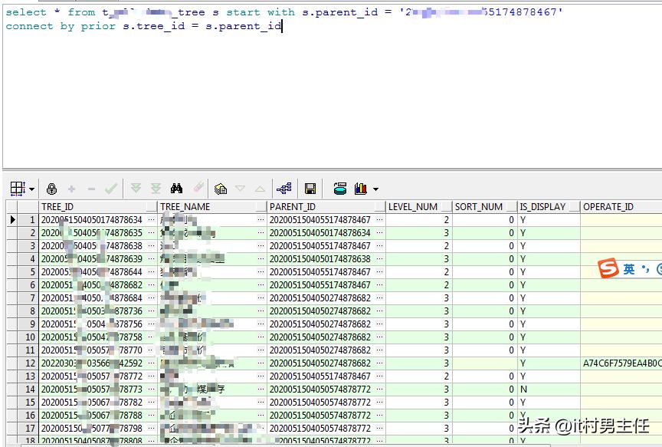Click the greyed previous record up triangle
This screenshot has width=662, height=447.
click(260, 189)
